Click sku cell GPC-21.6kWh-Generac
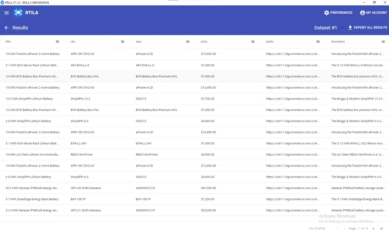Viewport: 389px width, 233px height. pos(86,210)
